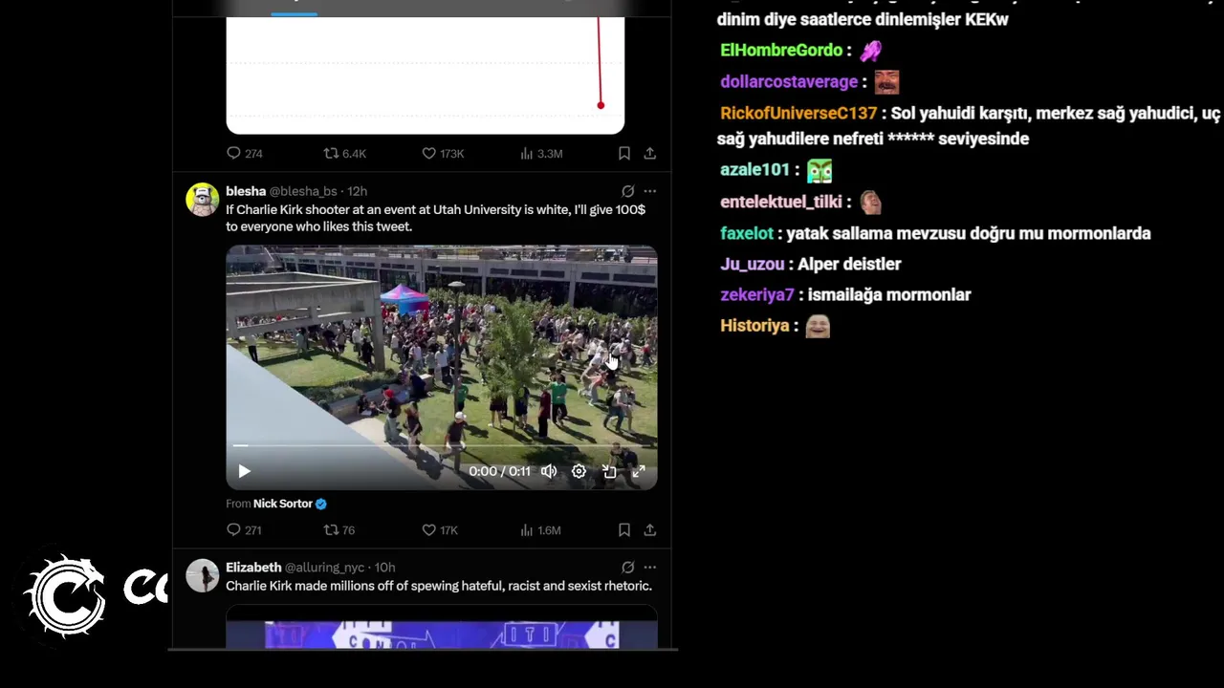View analytics of top tweet at 3.3M
The width and height of the screenshot is (1224, 688).
[x=541, y=154]
